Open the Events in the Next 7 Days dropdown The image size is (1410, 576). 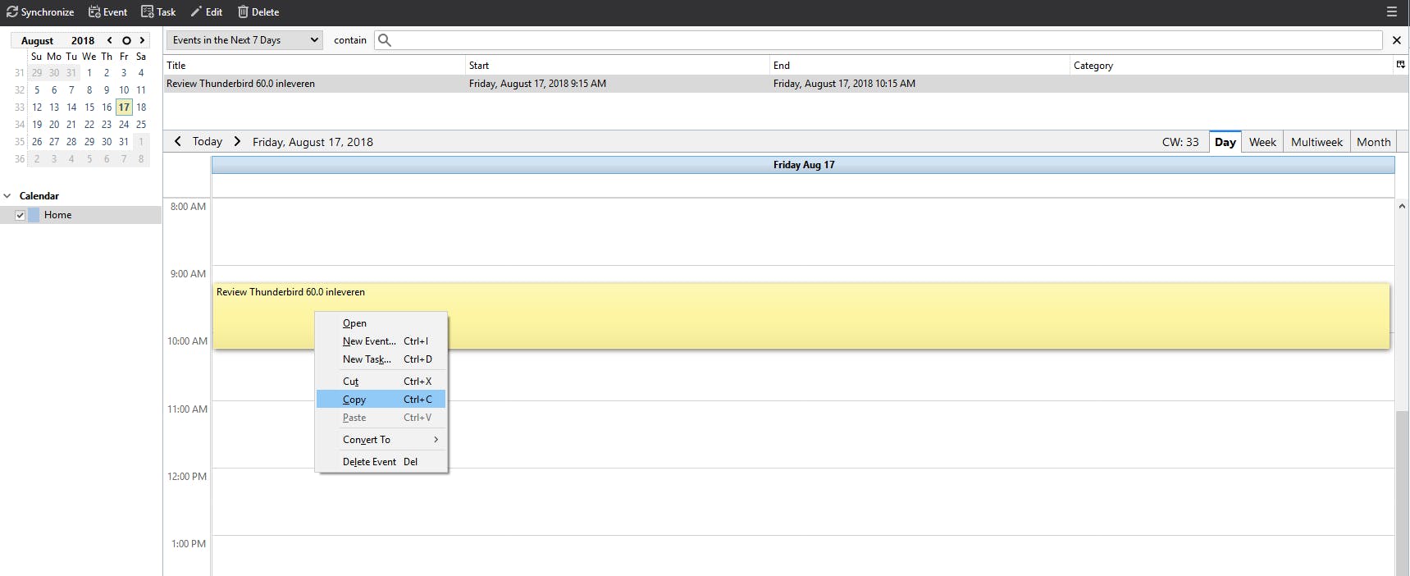click(245, 40)
